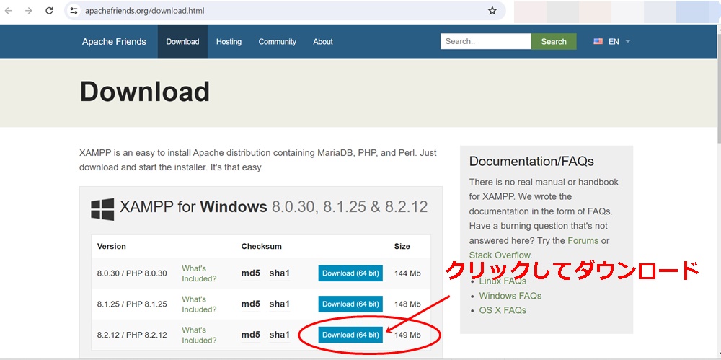
Task: Click version text 8.0.30 / PHP 8.0.30
Action: (132, 273)
